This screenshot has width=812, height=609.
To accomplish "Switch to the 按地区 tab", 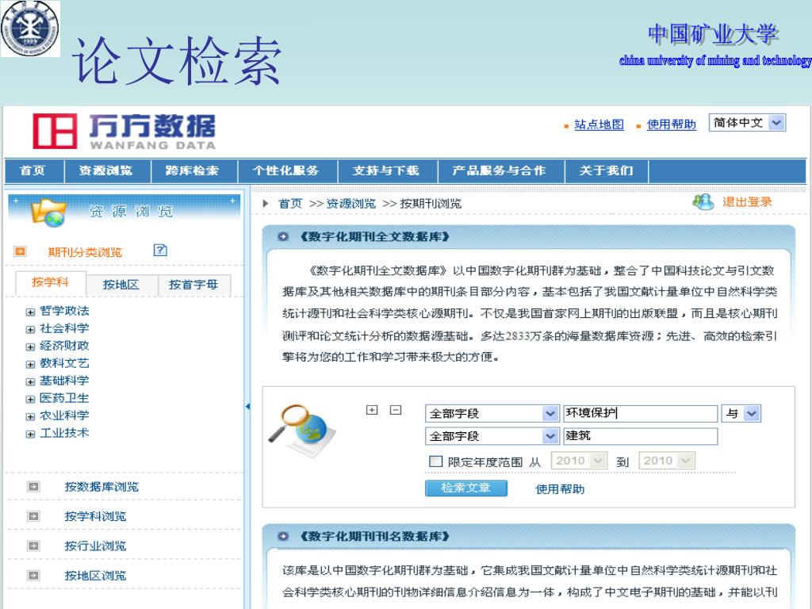I will coord(121,285).
